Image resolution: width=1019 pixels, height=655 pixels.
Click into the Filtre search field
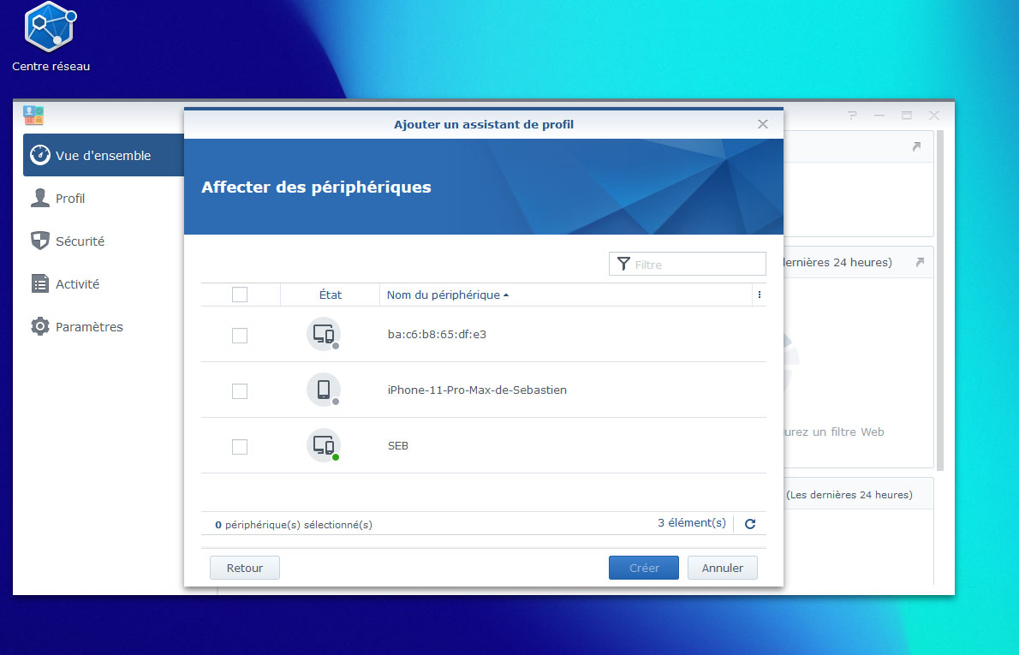pos(695,265)
